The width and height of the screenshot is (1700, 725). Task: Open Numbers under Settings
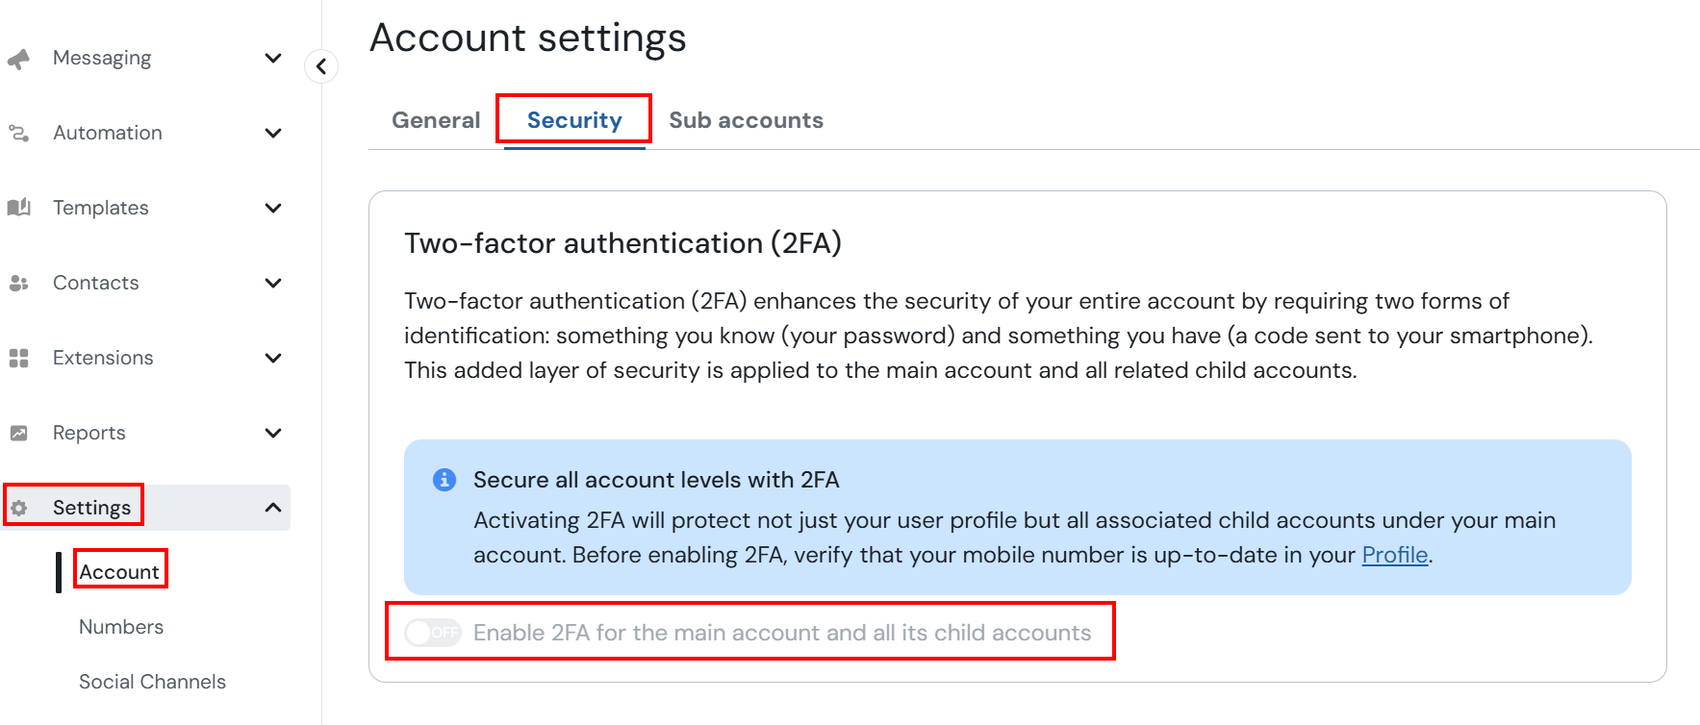[121, 627]
